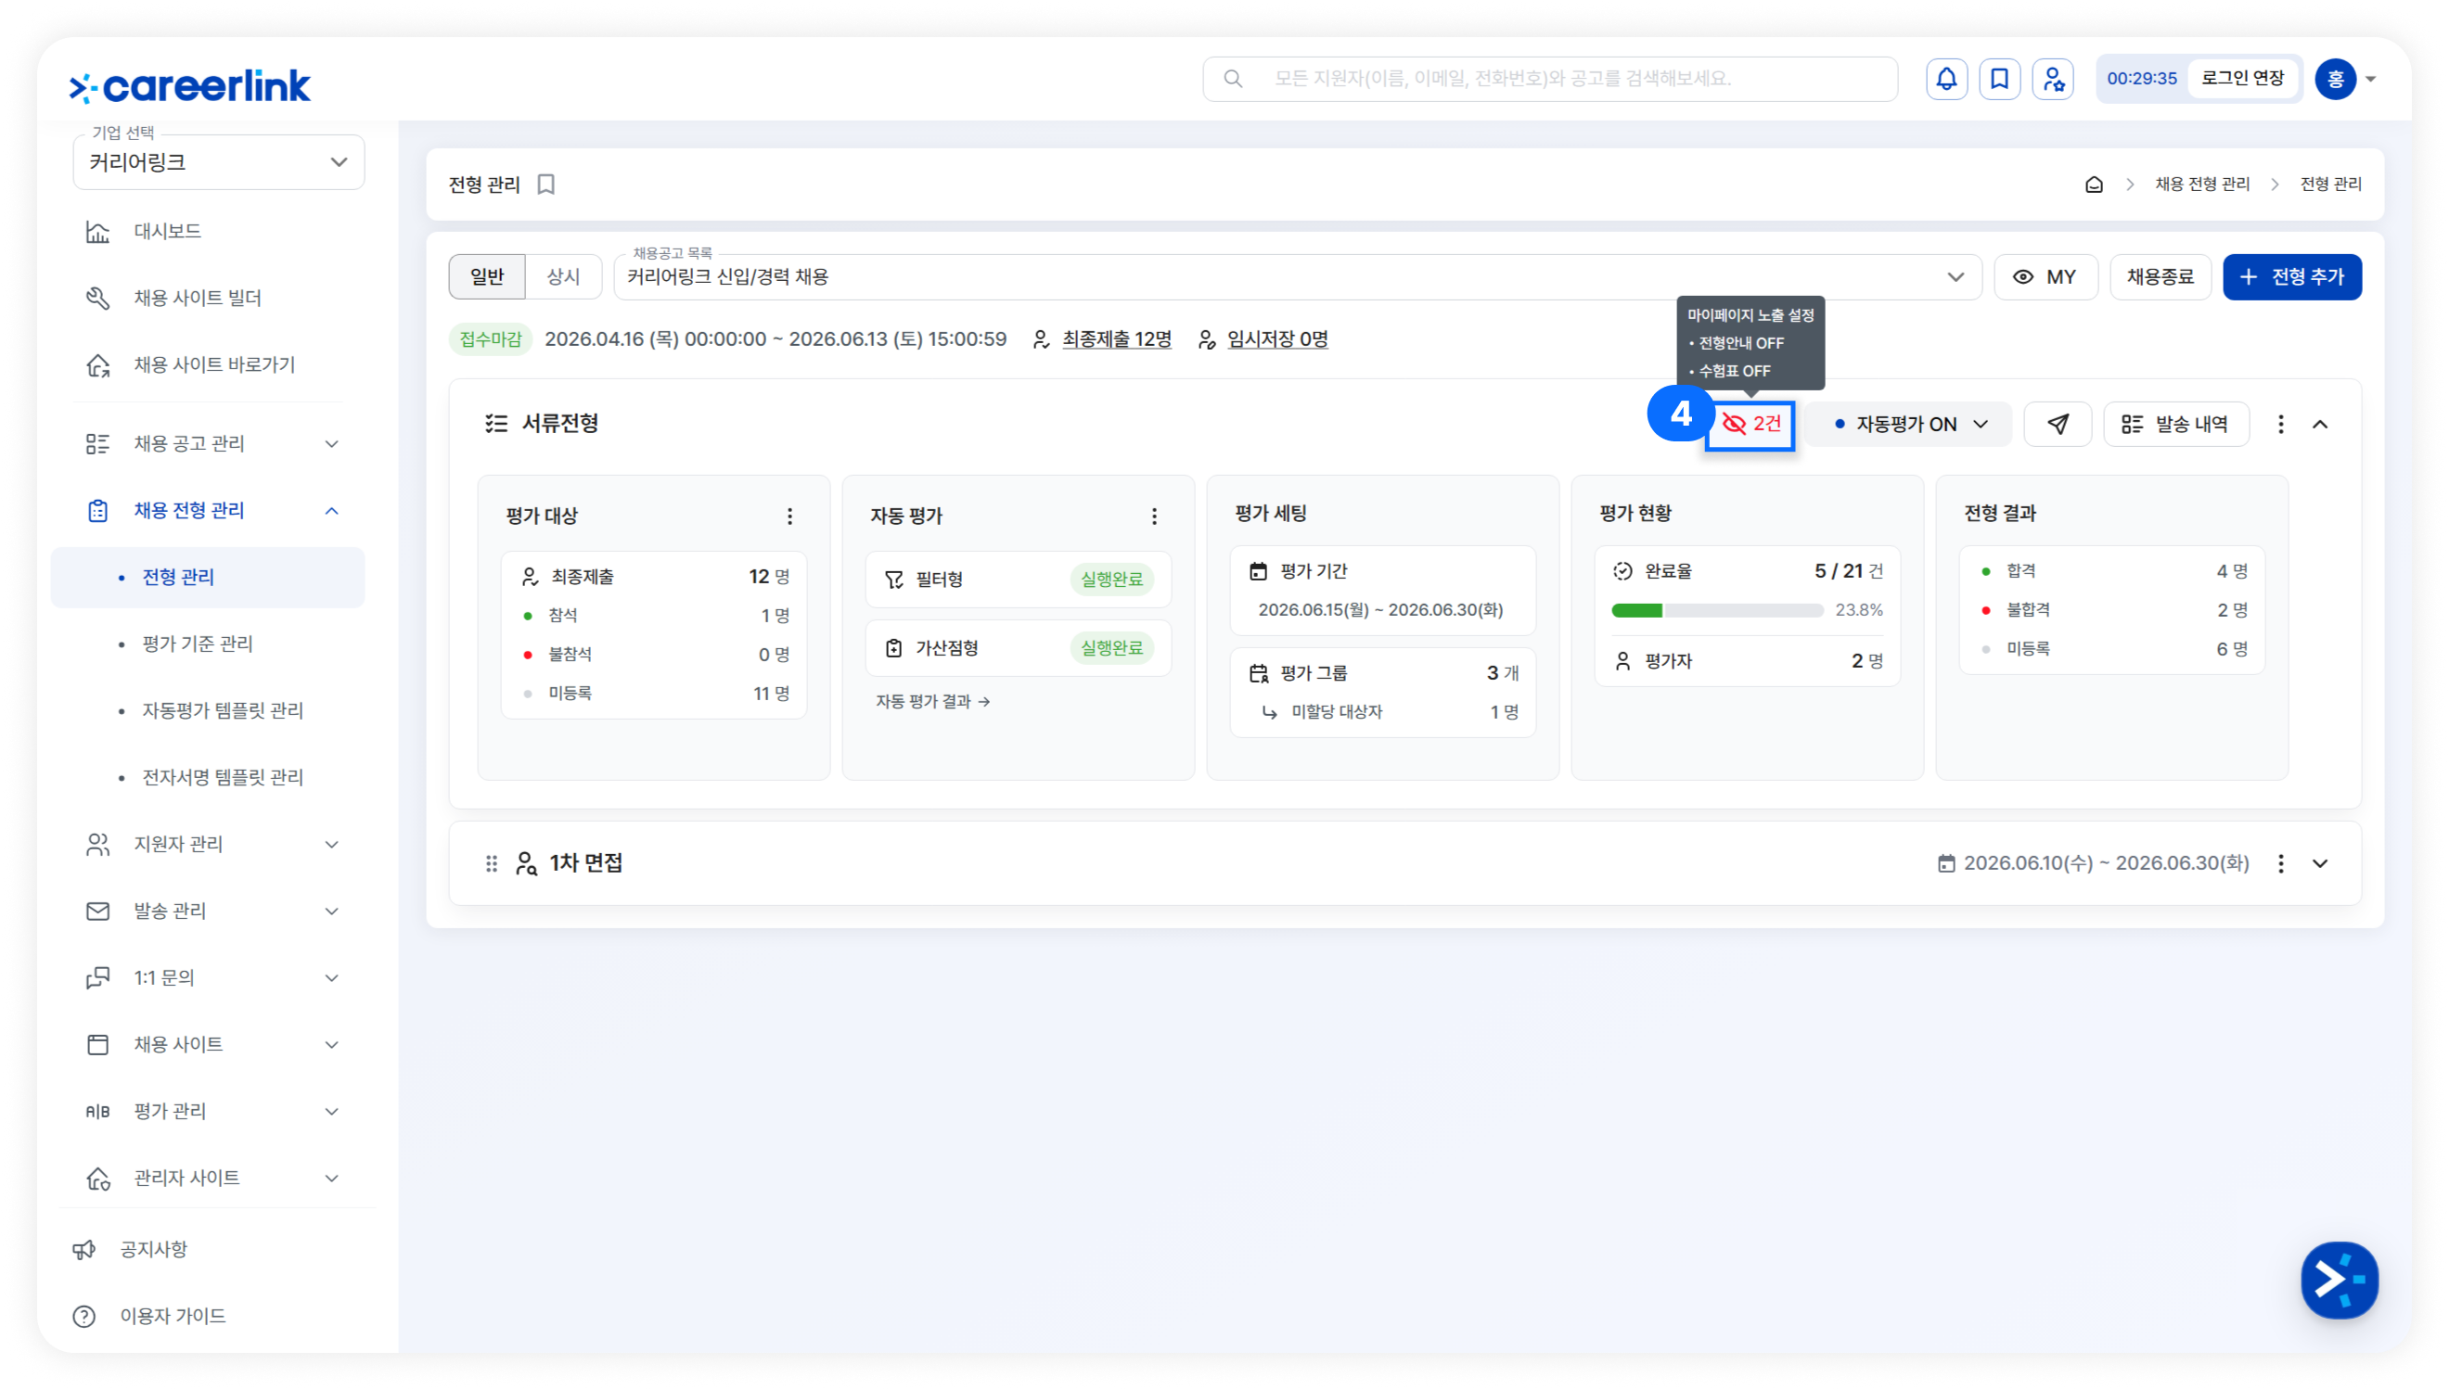Screen dimensions: 2449x1390
Task: Select 평가 기준 관리 submenu item
Action: (x=197, y=644)
